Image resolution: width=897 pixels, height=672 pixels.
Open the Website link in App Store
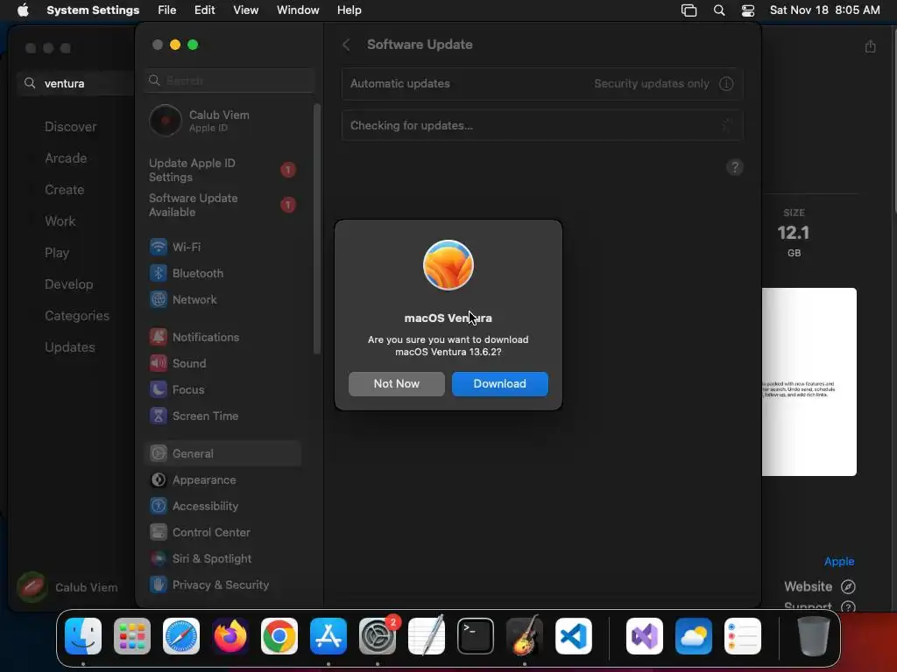[x=819, y=586]
